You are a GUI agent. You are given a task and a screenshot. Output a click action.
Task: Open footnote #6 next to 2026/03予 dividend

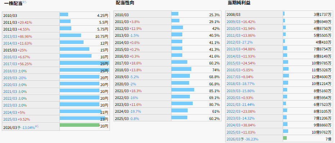coord(37,126)
